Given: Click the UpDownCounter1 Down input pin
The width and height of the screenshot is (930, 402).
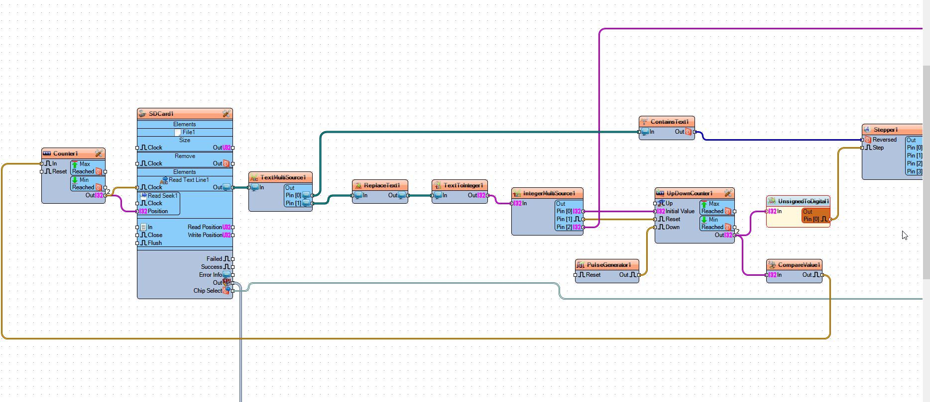Looking at the screenshot, I should click(655, 227).
